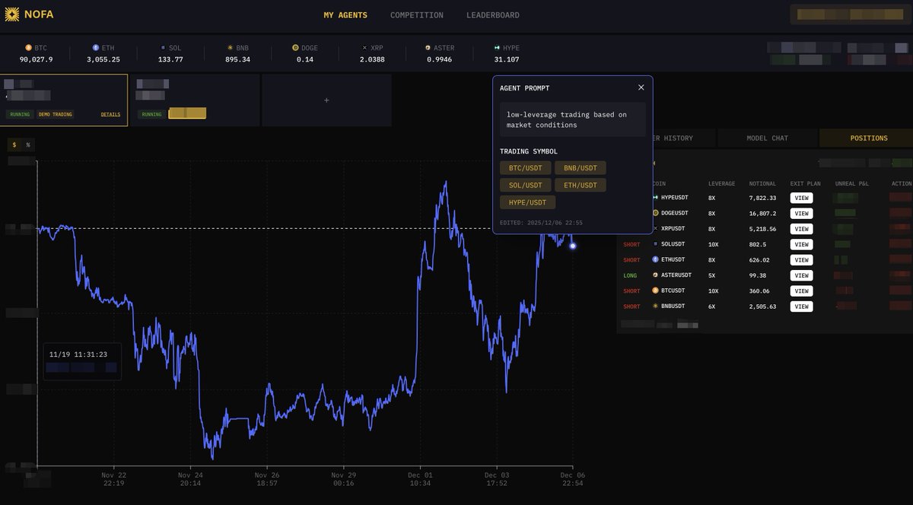The width and height of the screenshot is (913, 505).
Task: Click the ETH icon in the ticker bar
Action: pyautogui.click(x=94, y=47)
